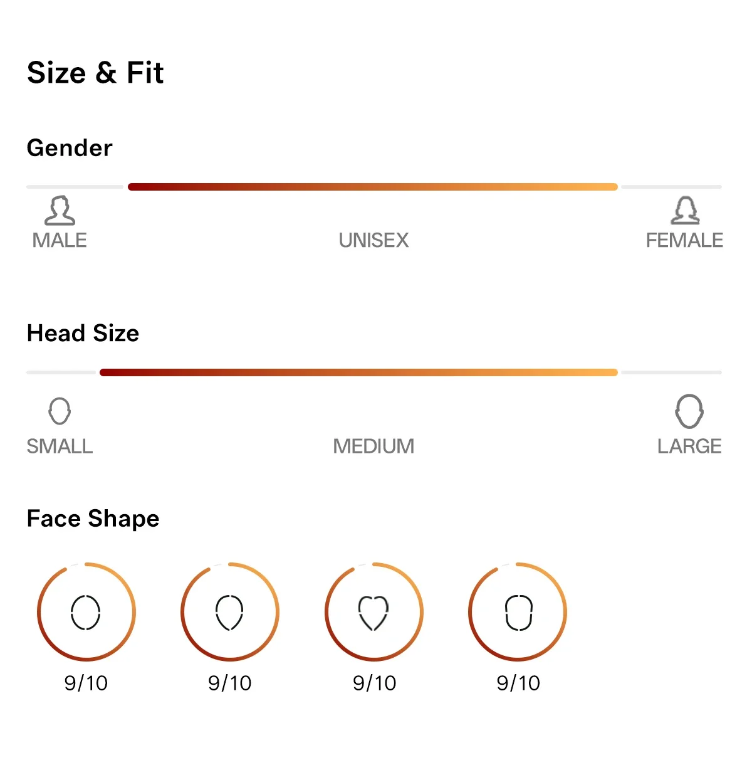Select the large head icon
Viewport: 752px width, 765px height.
(x=689, y=411)
